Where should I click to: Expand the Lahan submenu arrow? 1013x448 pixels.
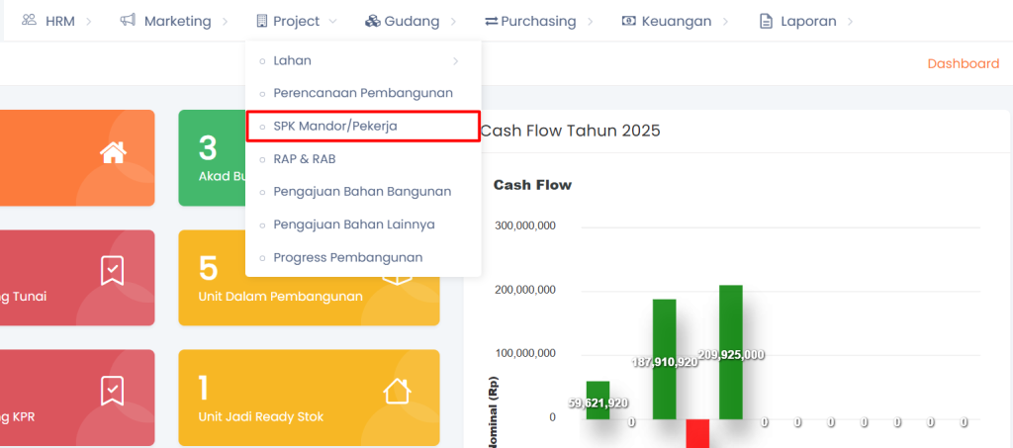pos(455,61)
